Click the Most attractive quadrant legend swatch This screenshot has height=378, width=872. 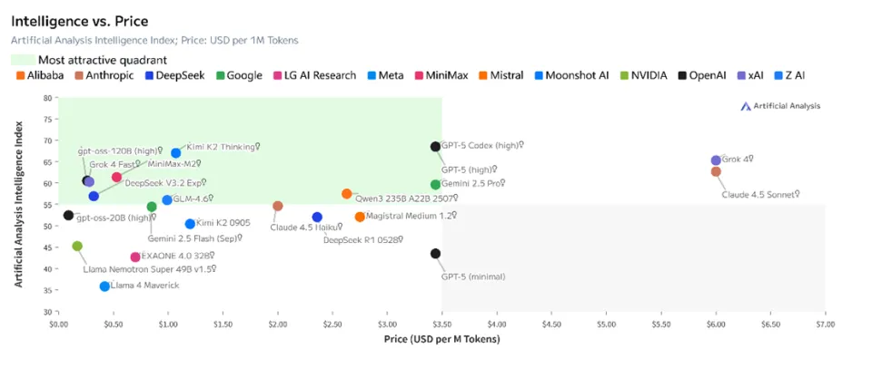tap(22, 59)
